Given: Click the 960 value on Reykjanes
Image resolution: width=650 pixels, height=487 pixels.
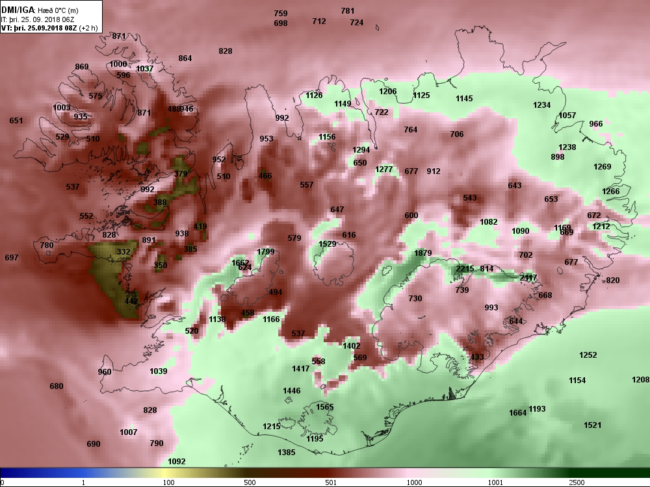Looking at the screenshot, I should point(105,372).
